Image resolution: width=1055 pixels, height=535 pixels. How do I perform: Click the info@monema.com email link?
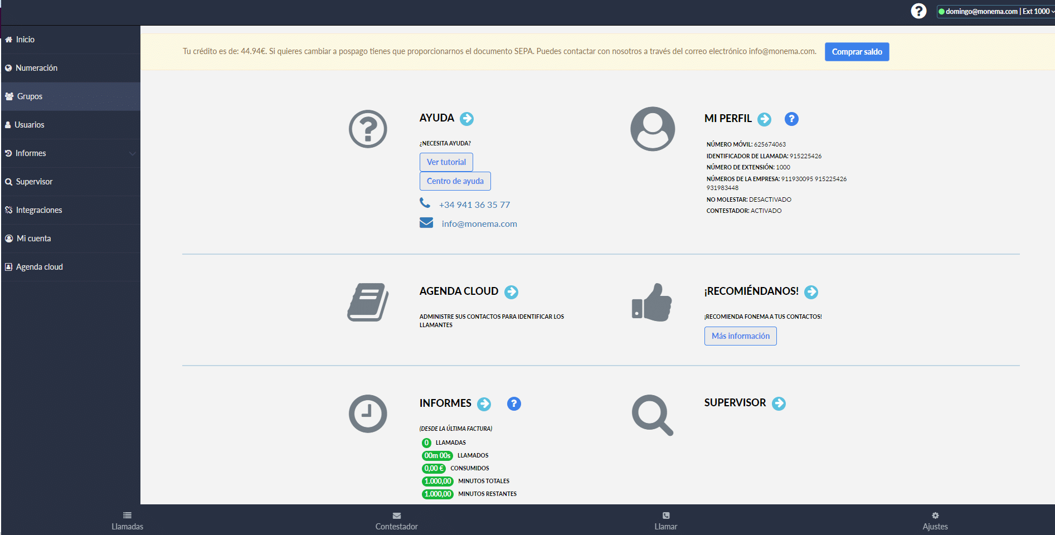tap(479, 224)
